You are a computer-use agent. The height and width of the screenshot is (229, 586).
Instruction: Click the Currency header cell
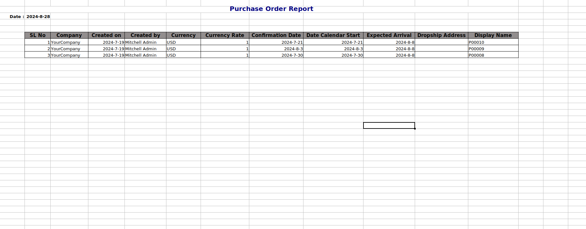(x=183, y=35)
